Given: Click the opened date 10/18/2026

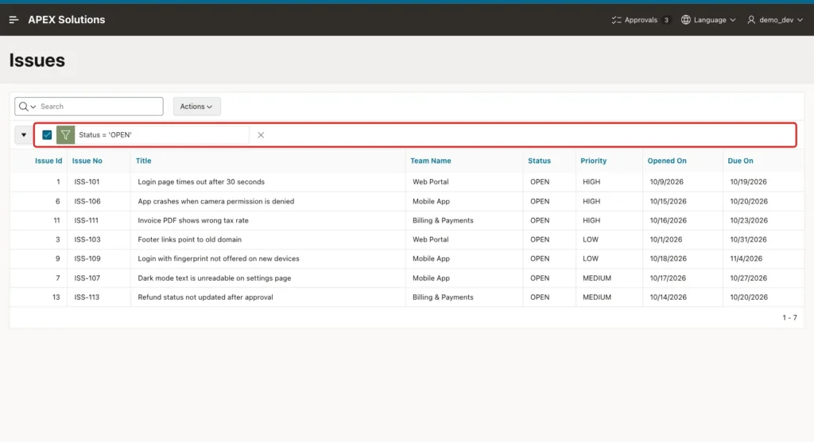Looking at the screenshot, I should click(x=668, y=258).
